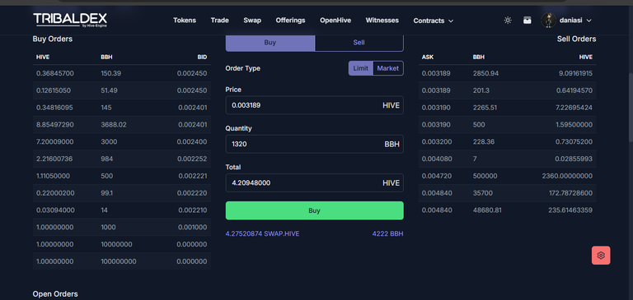Open the Witnesses page
The image size is (633, 300).
[x=382, y=20]
